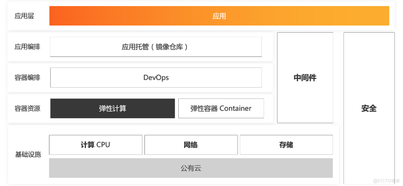Click the orange 应用 bar
This screenshot has width=403, height=186.
click(x=219, y=16)
